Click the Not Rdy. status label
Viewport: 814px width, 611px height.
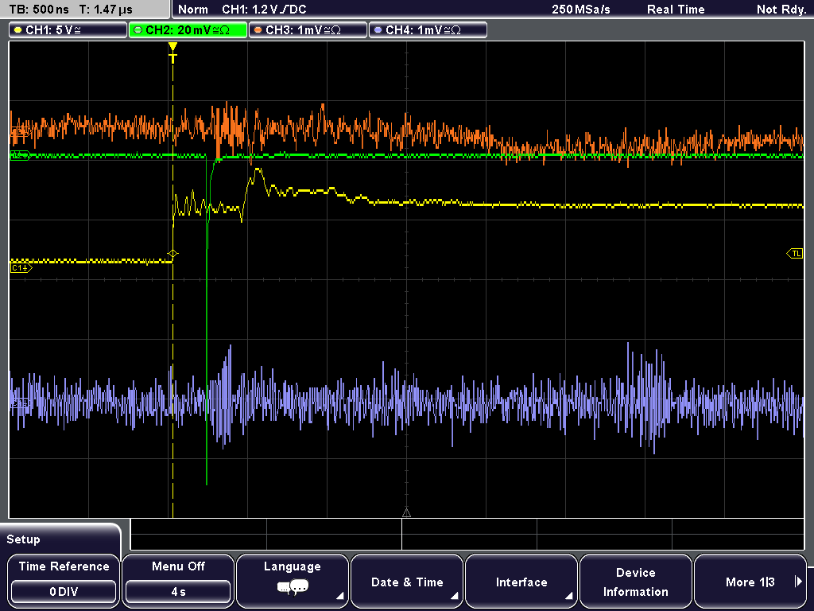click(781, 10)
